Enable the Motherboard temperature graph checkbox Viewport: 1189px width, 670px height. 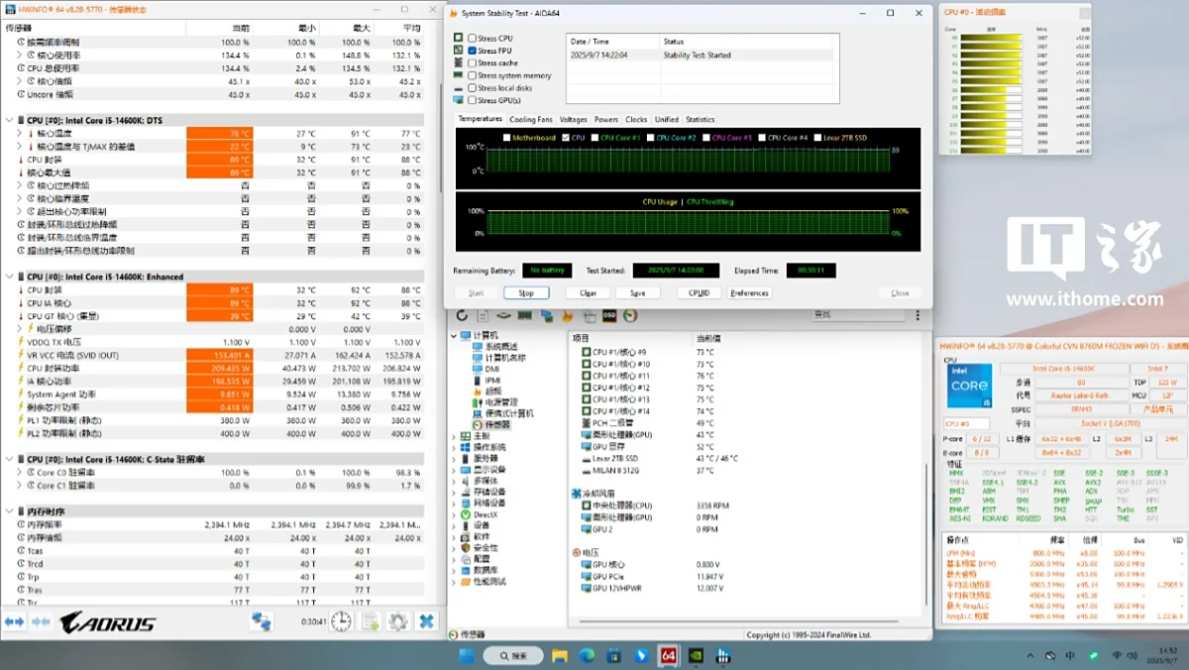click(507, 138)
